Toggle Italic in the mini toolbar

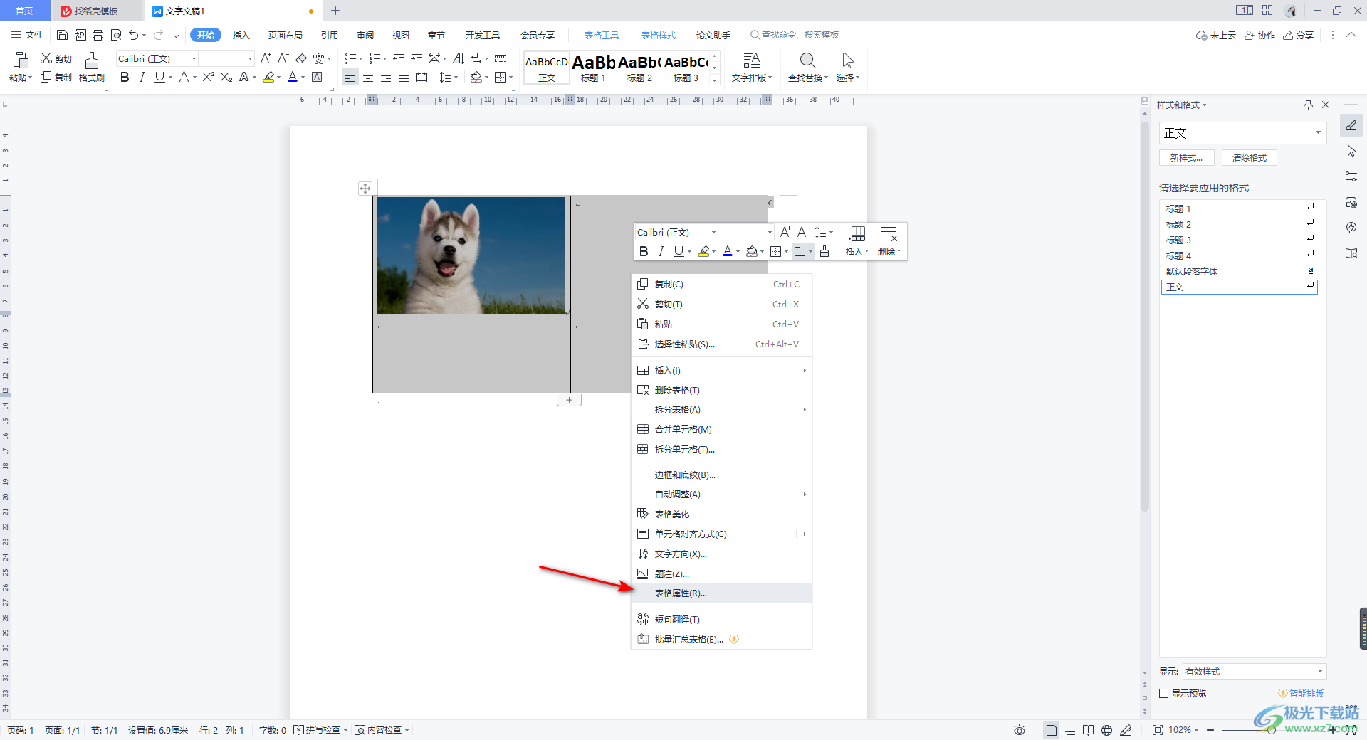(661, 251)
